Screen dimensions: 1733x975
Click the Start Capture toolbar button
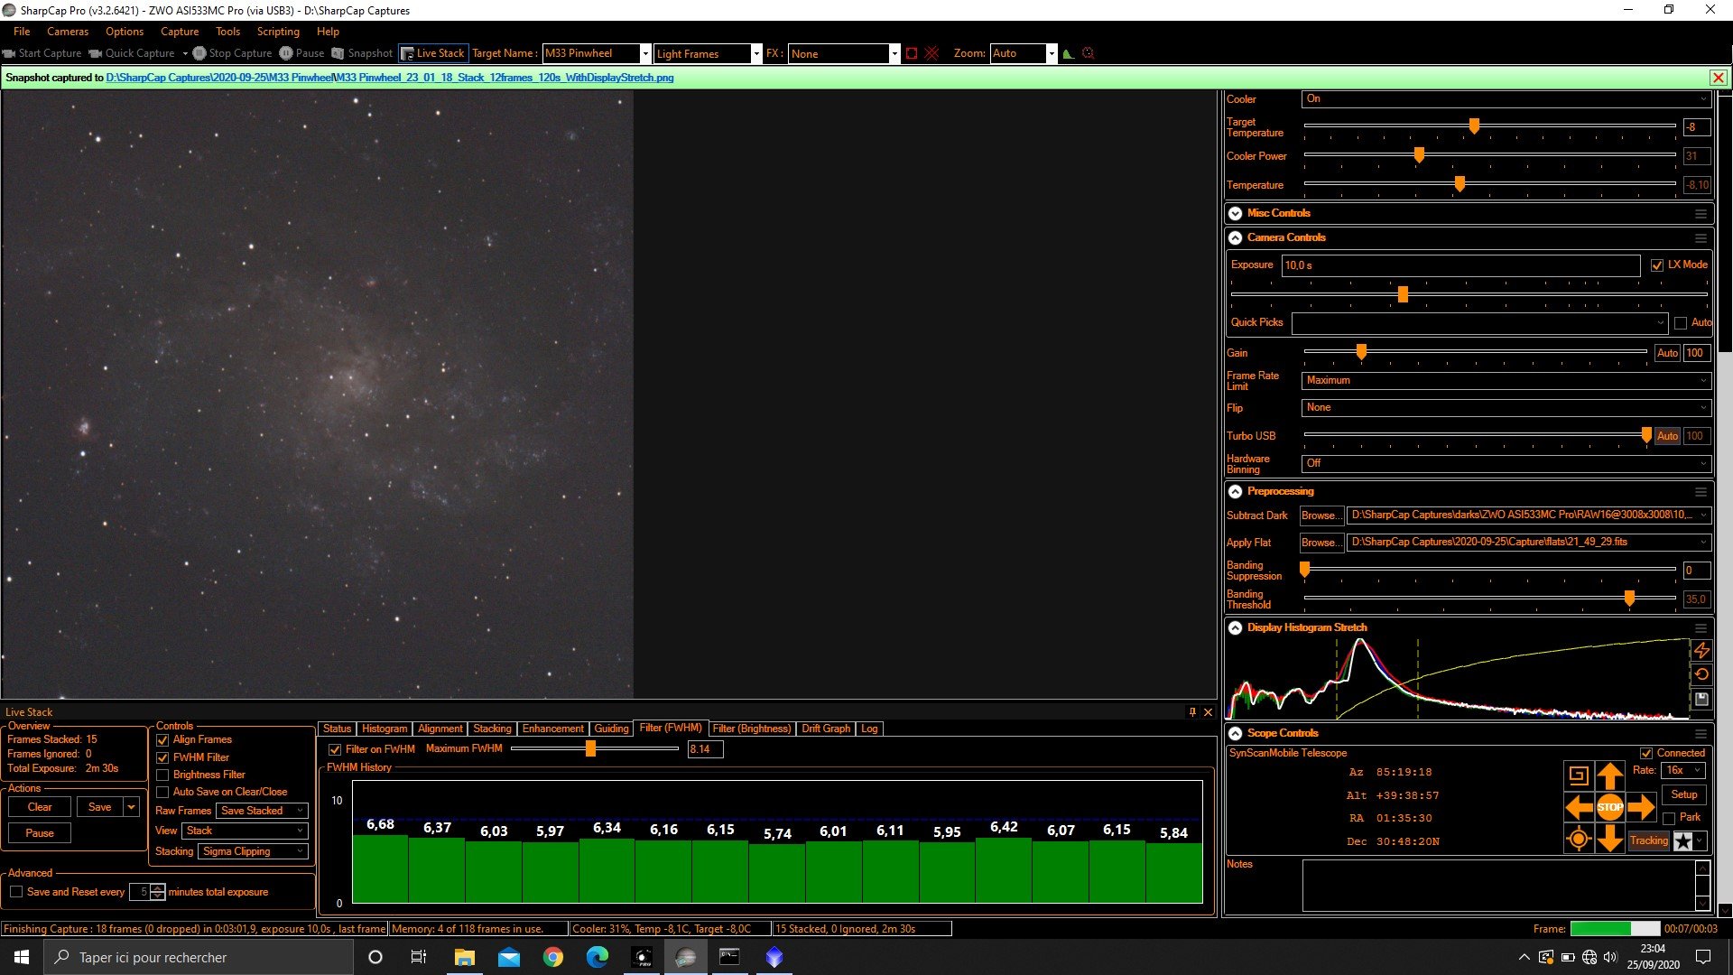42,53
